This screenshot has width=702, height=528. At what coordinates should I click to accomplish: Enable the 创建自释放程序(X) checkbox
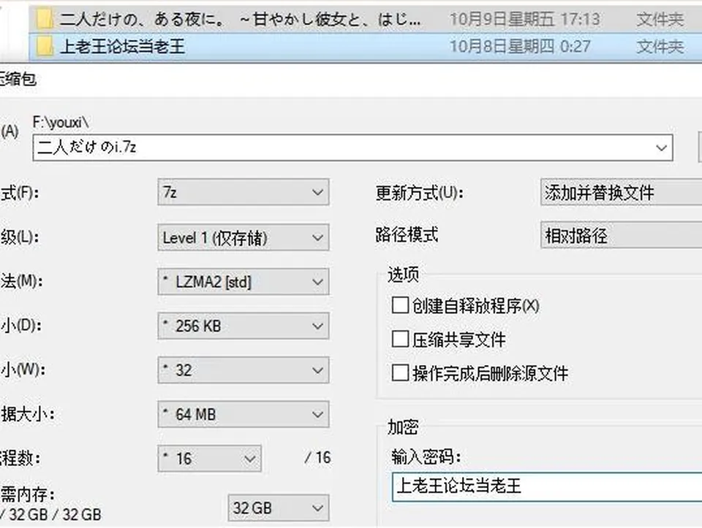(x=400, y=305)
